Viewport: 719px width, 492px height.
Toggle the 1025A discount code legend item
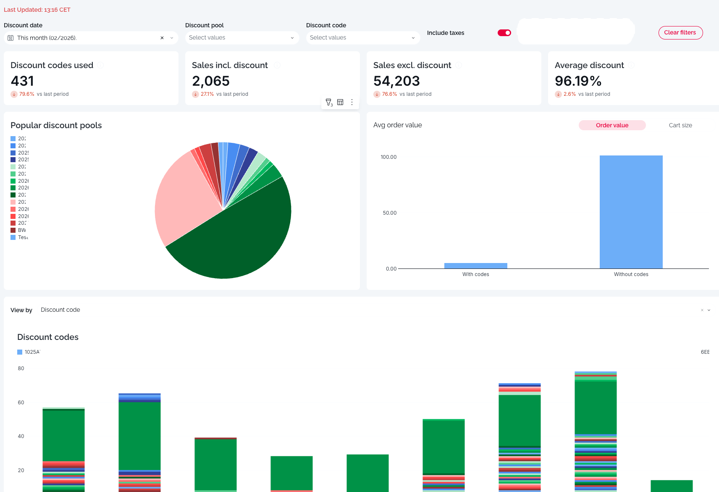[x=29, y=352]
